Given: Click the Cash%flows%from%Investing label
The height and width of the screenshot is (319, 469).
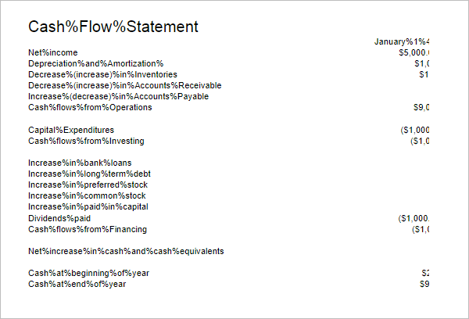Looking at the screenshot, I should [x=86, y=141].
